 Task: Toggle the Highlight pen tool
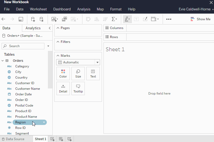[127, 19]
